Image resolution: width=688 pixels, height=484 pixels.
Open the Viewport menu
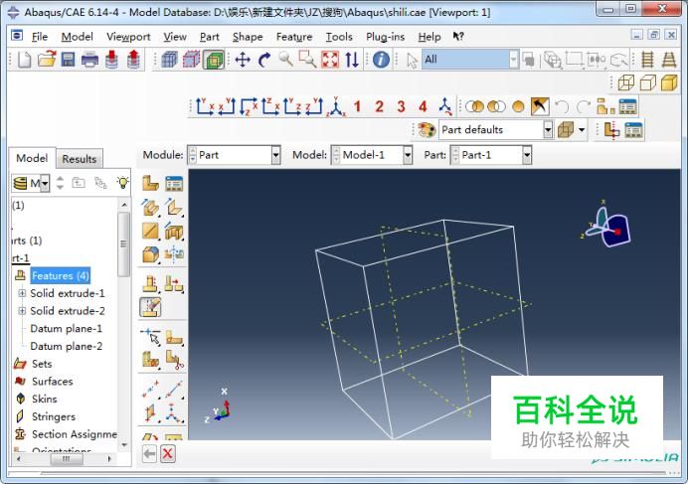coord(128,37)
